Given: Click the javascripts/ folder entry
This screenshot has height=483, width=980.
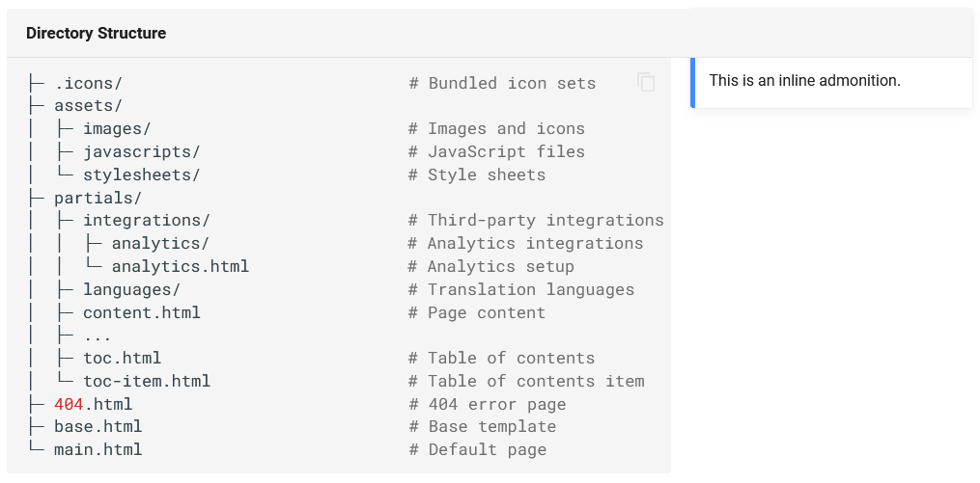Looking at the screenshot, I should 141,151.
